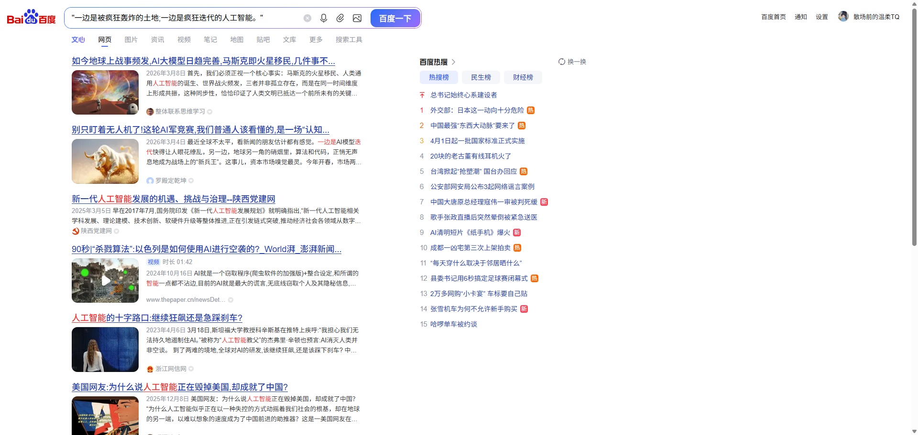Screen dimensions: 918x435
Task: Attach a file using paperclip icon
Action: point(340,18)
